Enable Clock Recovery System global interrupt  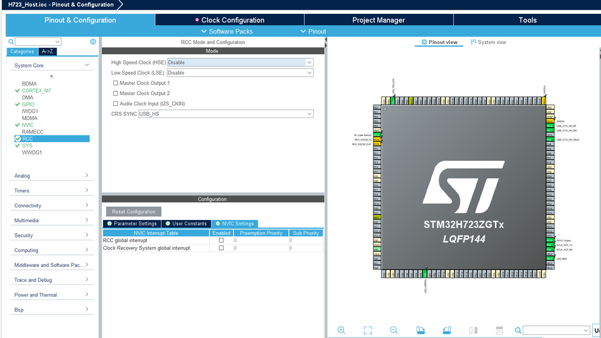221,248
